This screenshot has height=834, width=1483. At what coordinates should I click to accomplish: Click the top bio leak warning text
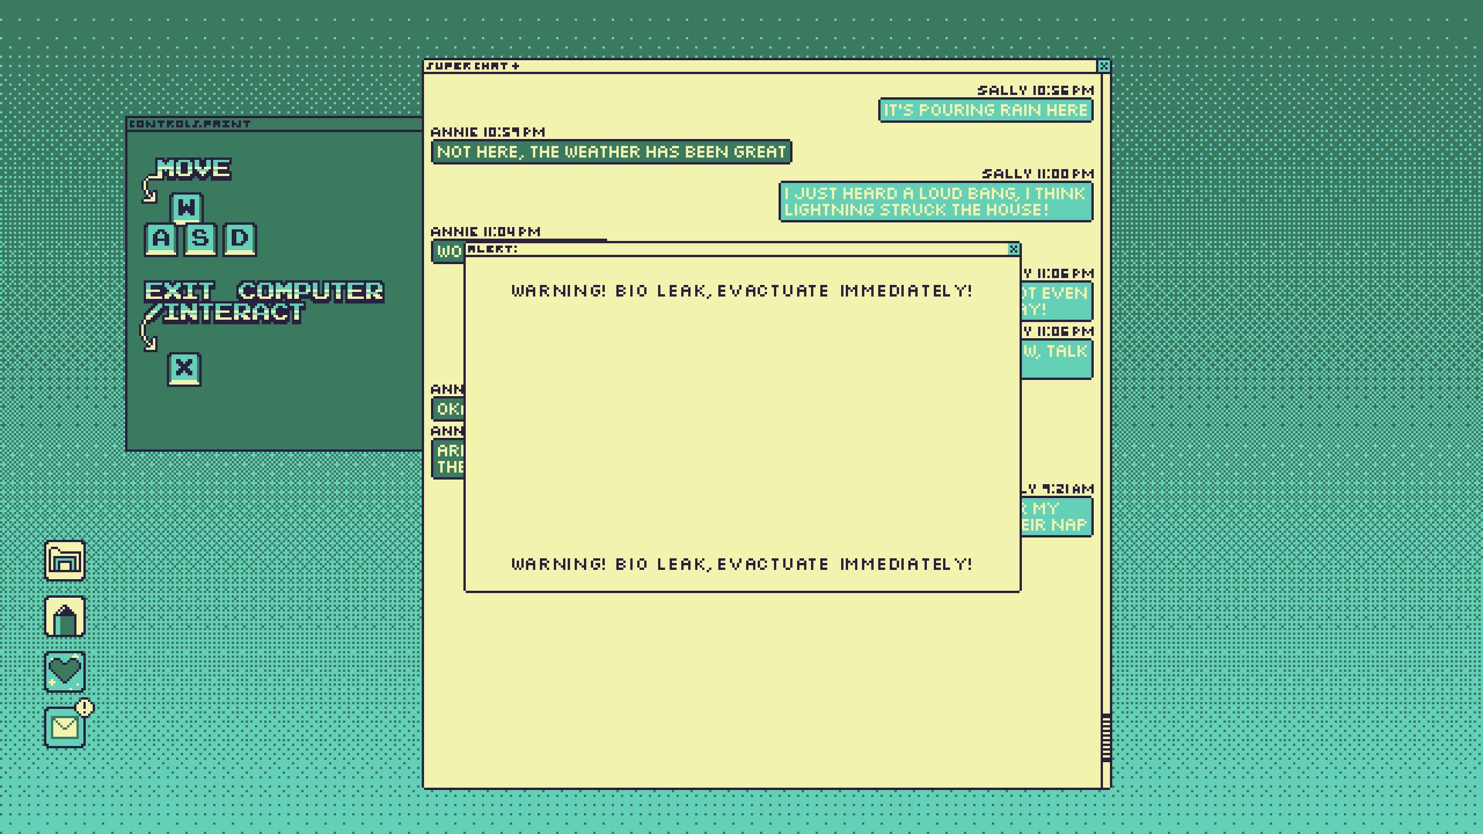point(741,291)
